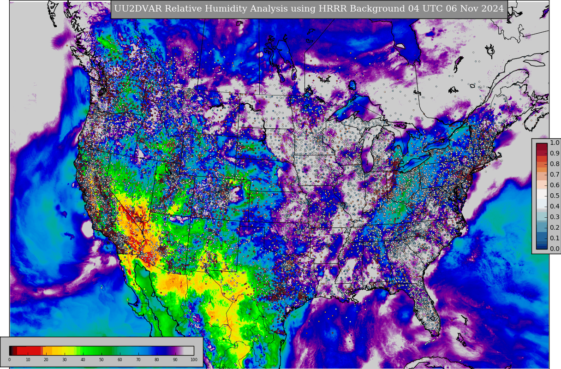Click the '0.3' label on right colorbar
The width and height of the screenshot is (561, 369).
tap(555, 217)
